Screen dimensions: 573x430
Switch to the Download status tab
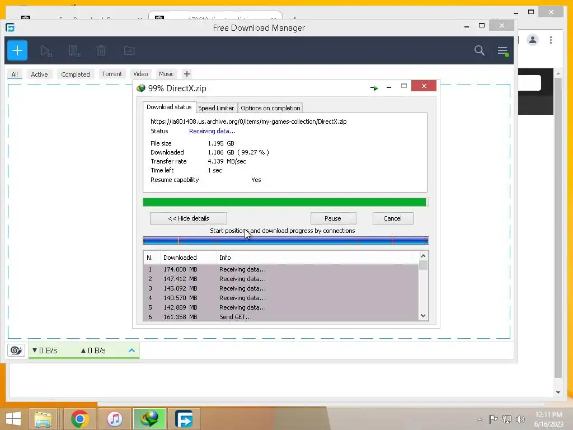169,107
